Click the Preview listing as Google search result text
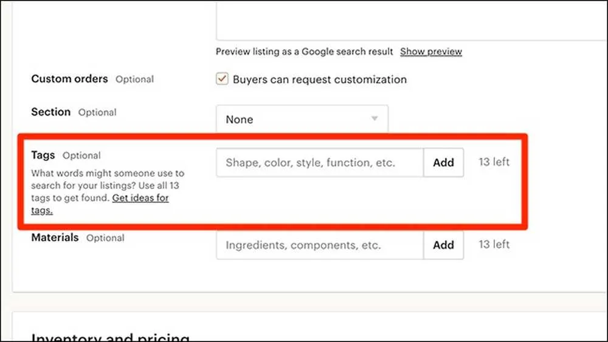Image resolution: width=608 pixels, height=342 pixels. 304,52
